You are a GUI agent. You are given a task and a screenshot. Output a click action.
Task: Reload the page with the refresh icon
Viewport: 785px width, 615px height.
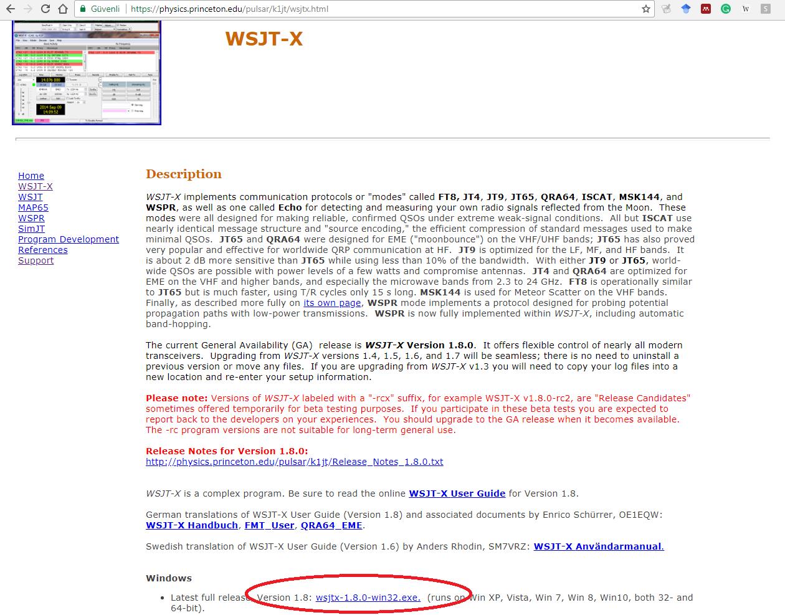click(x=45, y=9)
